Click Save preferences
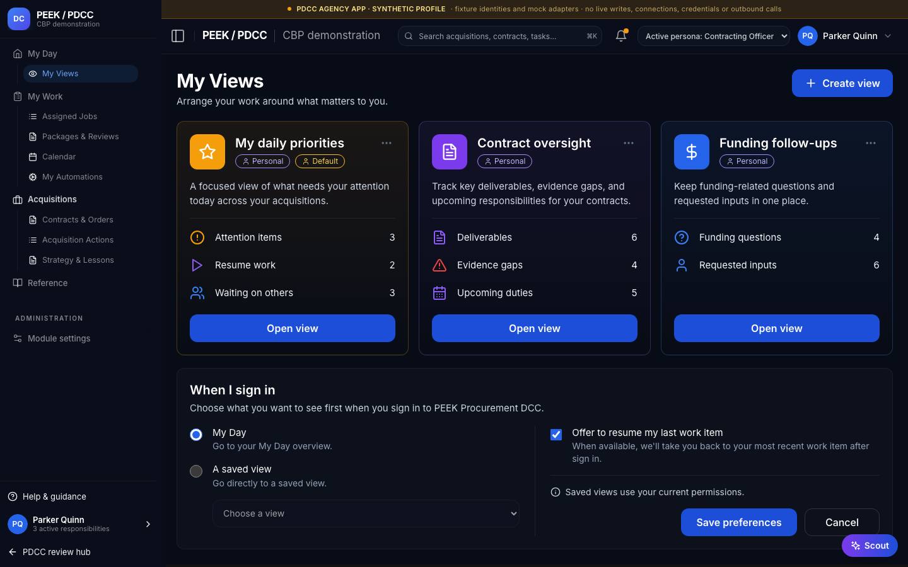Image resolution: width=908 pixels, height=567 pixels. tap(739, 522)
